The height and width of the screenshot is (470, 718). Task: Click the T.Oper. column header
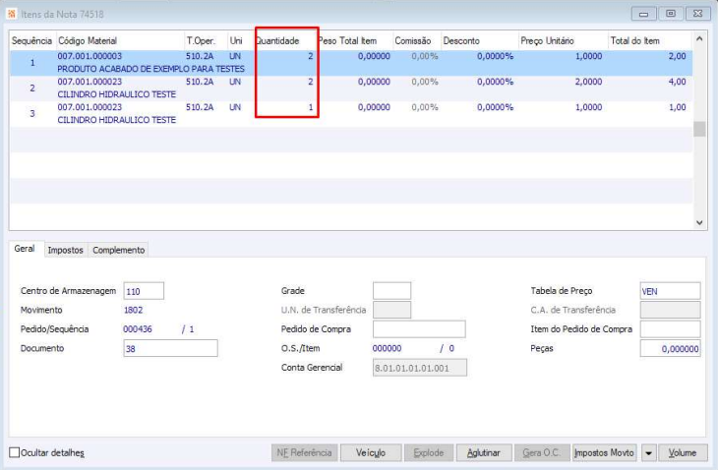tap(207, 40)
